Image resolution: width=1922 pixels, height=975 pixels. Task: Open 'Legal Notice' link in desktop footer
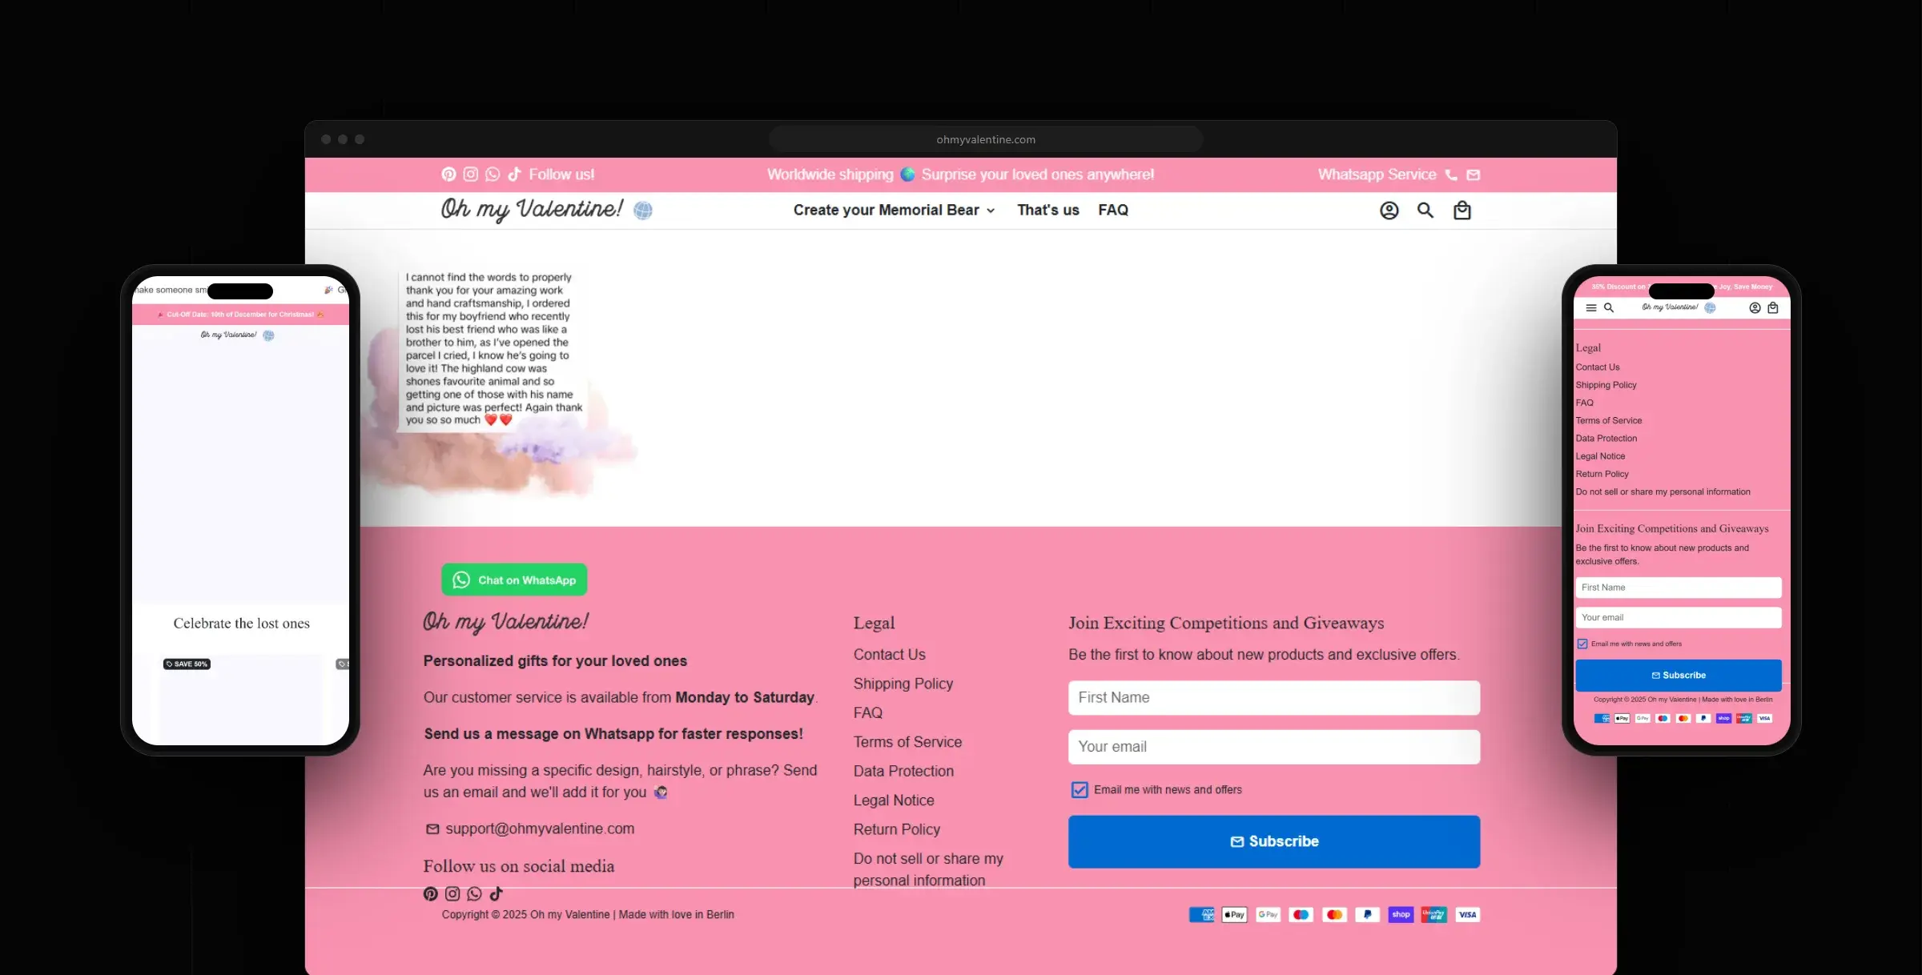point(894,800)
